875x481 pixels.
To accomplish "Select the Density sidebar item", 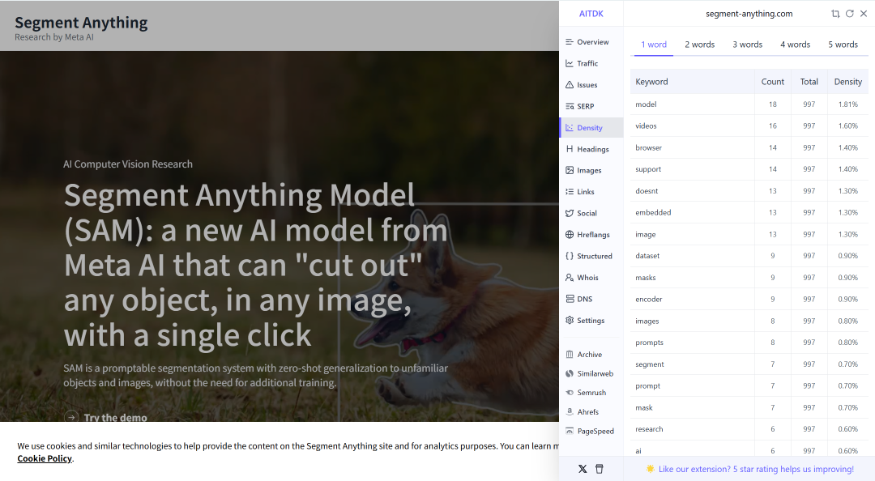I will coord(591,128).
